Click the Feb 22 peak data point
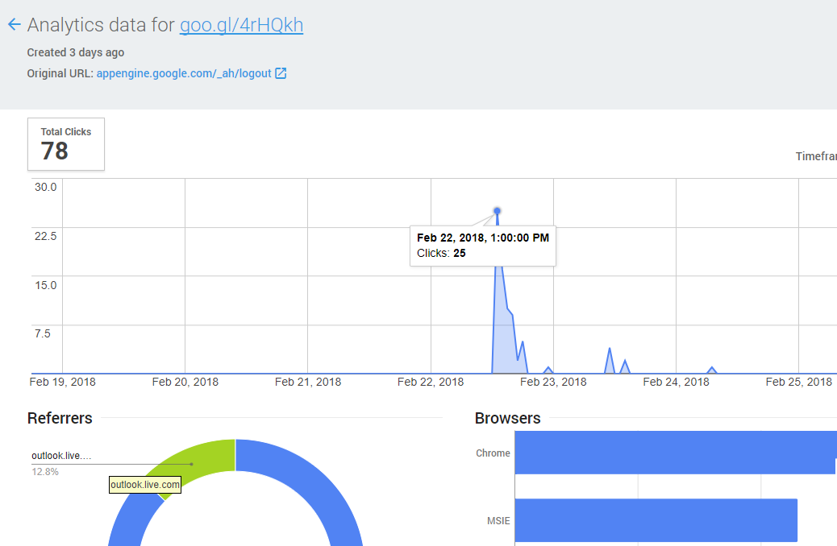 coord(497,211)
